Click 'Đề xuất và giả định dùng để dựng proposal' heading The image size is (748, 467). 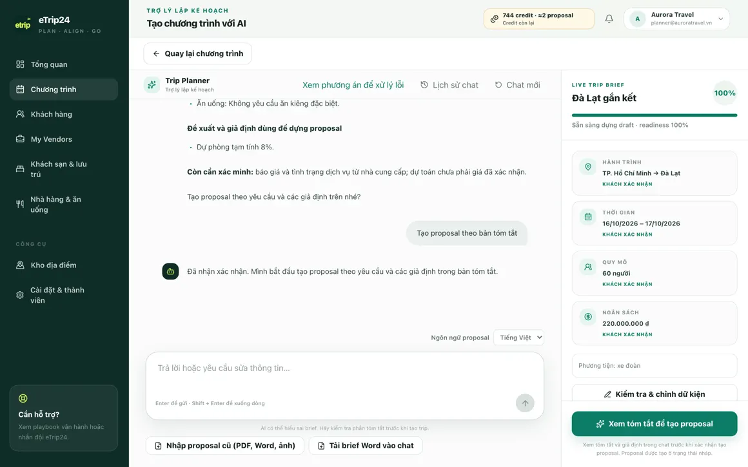tap(264, 128)
